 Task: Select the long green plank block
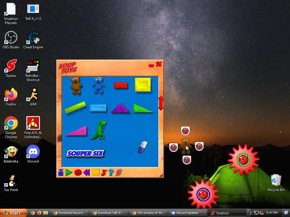pos(75,107)
